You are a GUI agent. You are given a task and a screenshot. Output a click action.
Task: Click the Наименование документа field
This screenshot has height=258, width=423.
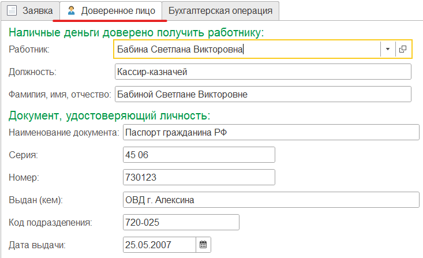pos(271,132)
